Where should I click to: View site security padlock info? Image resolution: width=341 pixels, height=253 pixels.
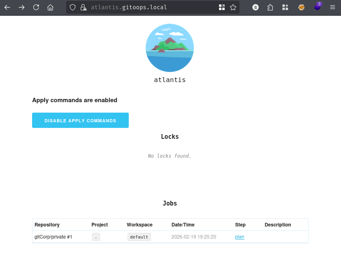83,7
